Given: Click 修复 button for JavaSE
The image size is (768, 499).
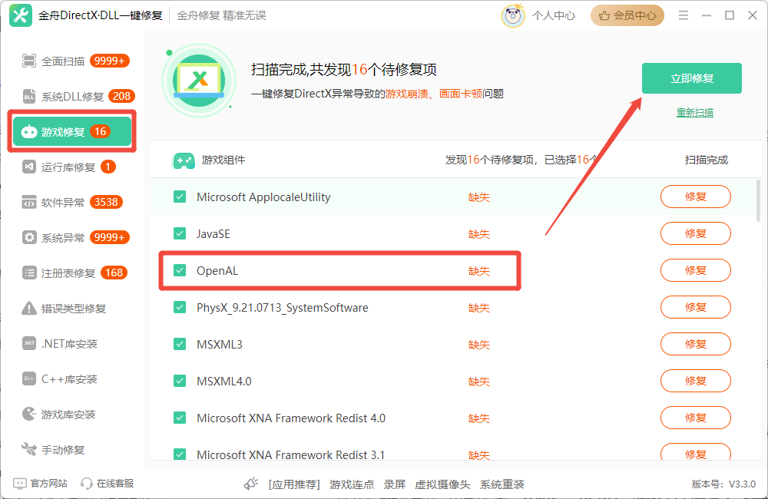Looking at the screenshot, I should click(696, 233).
